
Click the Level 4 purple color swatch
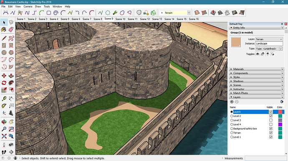coord(280,124)
